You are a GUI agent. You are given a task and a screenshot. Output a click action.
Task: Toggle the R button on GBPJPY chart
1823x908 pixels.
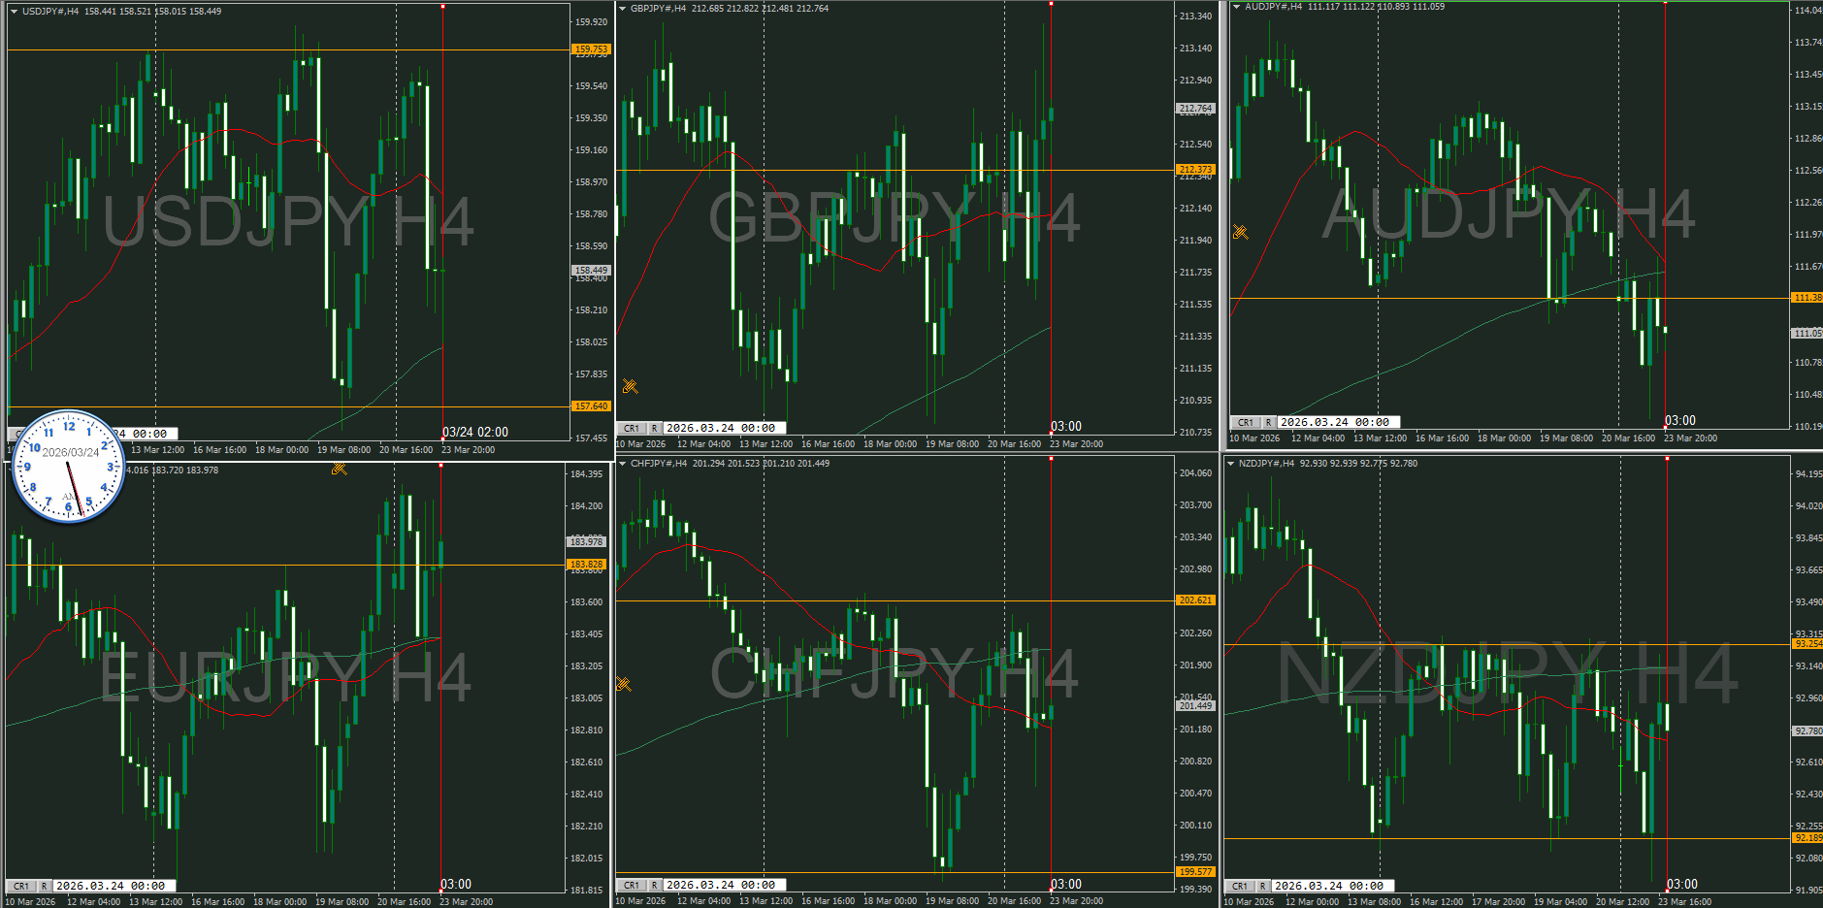pos(654,428)
